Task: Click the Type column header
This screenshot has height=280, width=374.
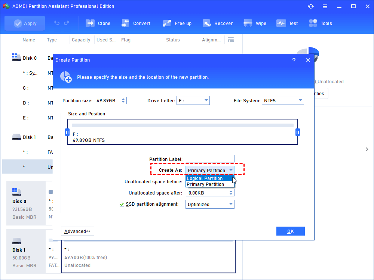Action: (52, 40)
